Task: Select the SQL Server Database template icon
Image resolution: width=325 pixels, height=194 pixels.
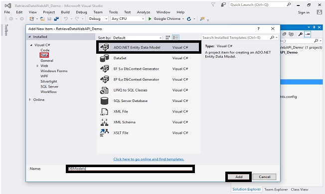Action: coord(104,101)
